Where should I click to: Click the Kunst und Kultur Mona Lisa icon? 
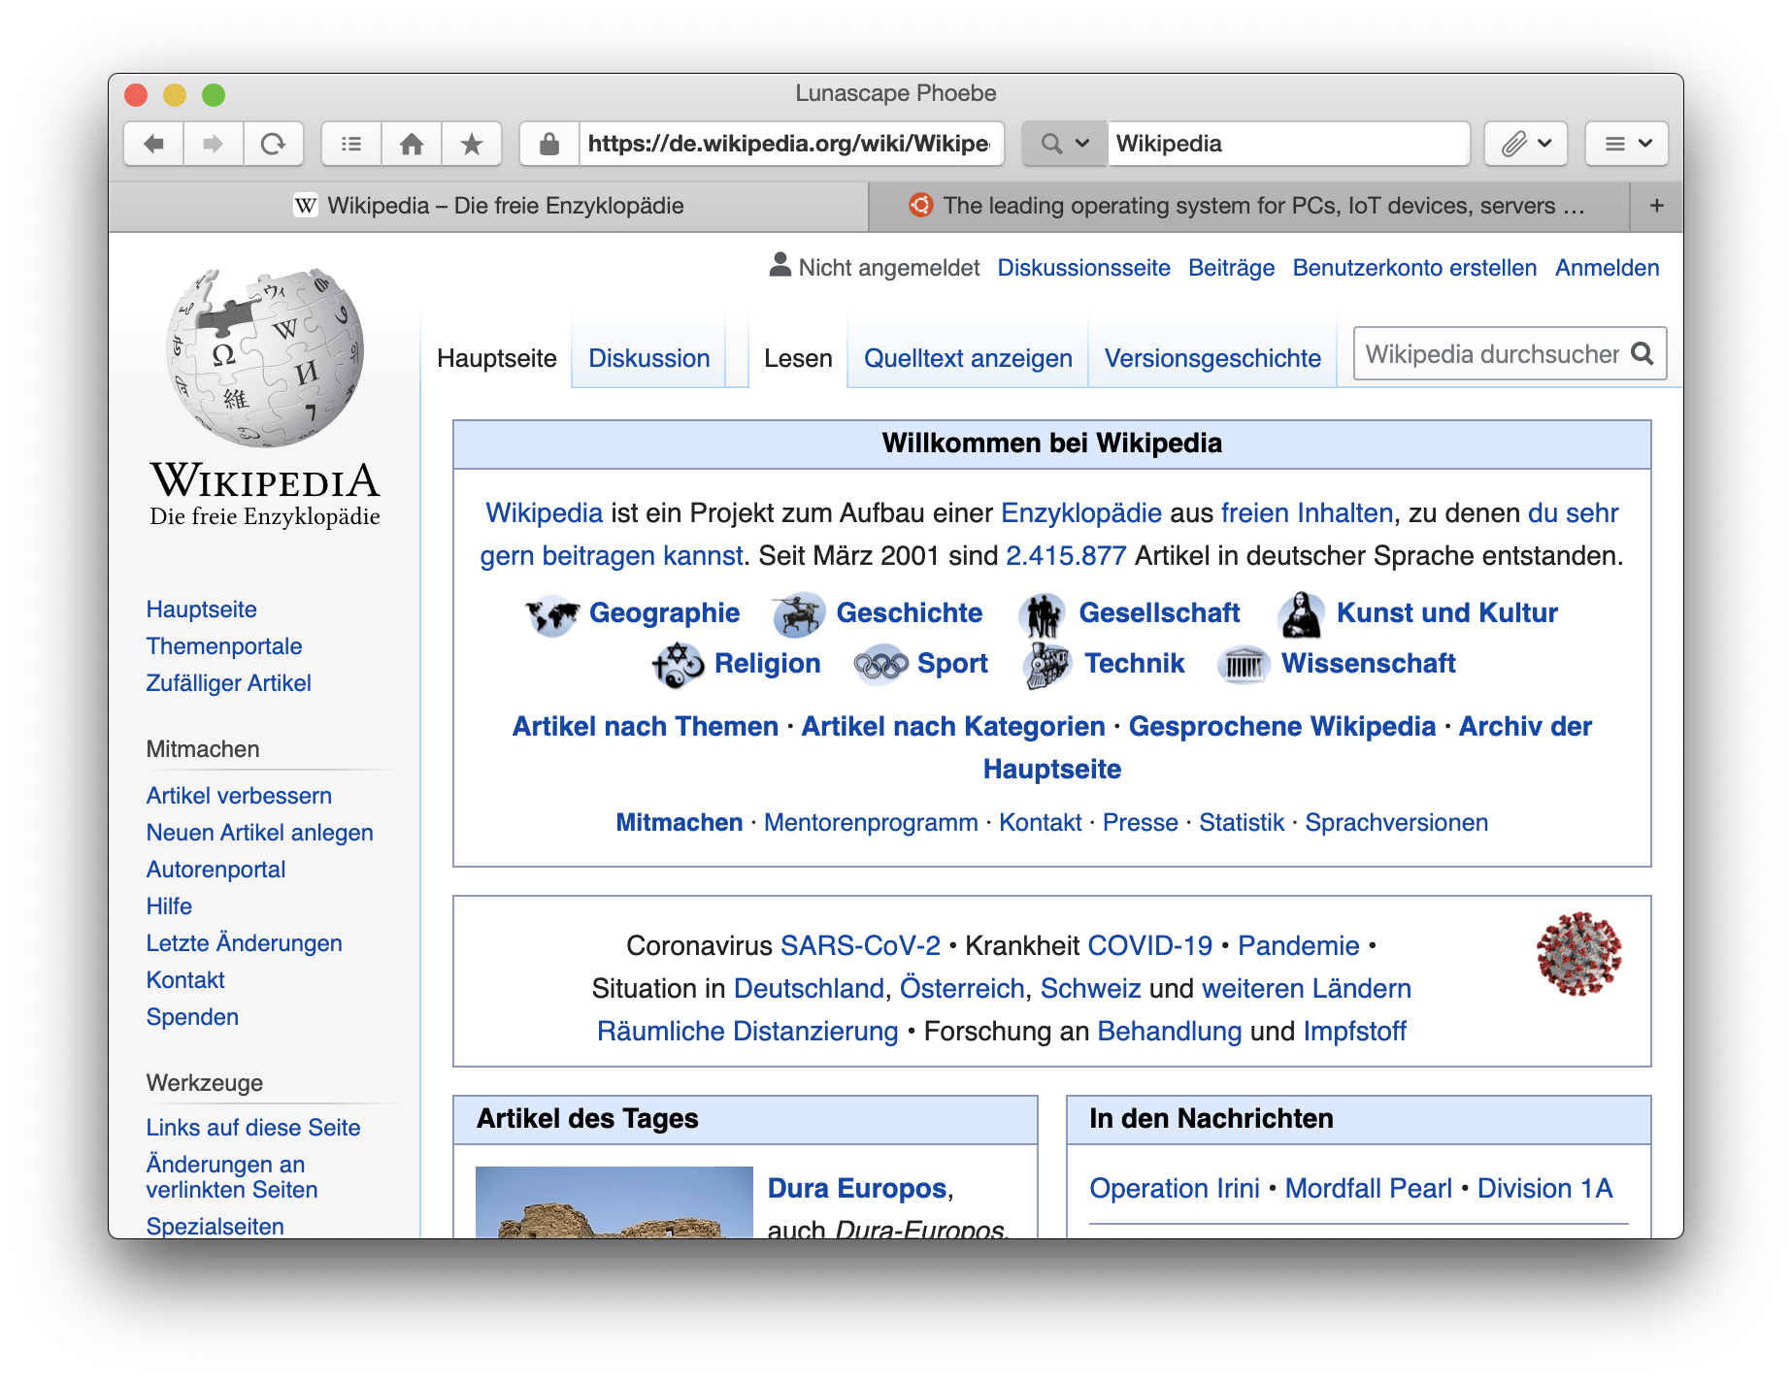click(1301, 614)
